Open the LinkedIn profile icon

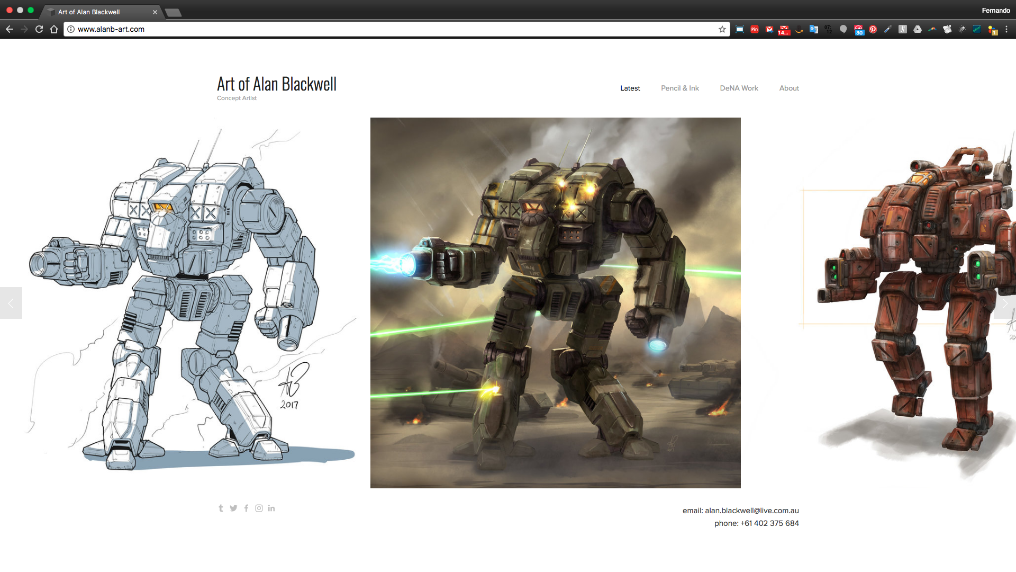pyautogui.click(x=271, y=508)
